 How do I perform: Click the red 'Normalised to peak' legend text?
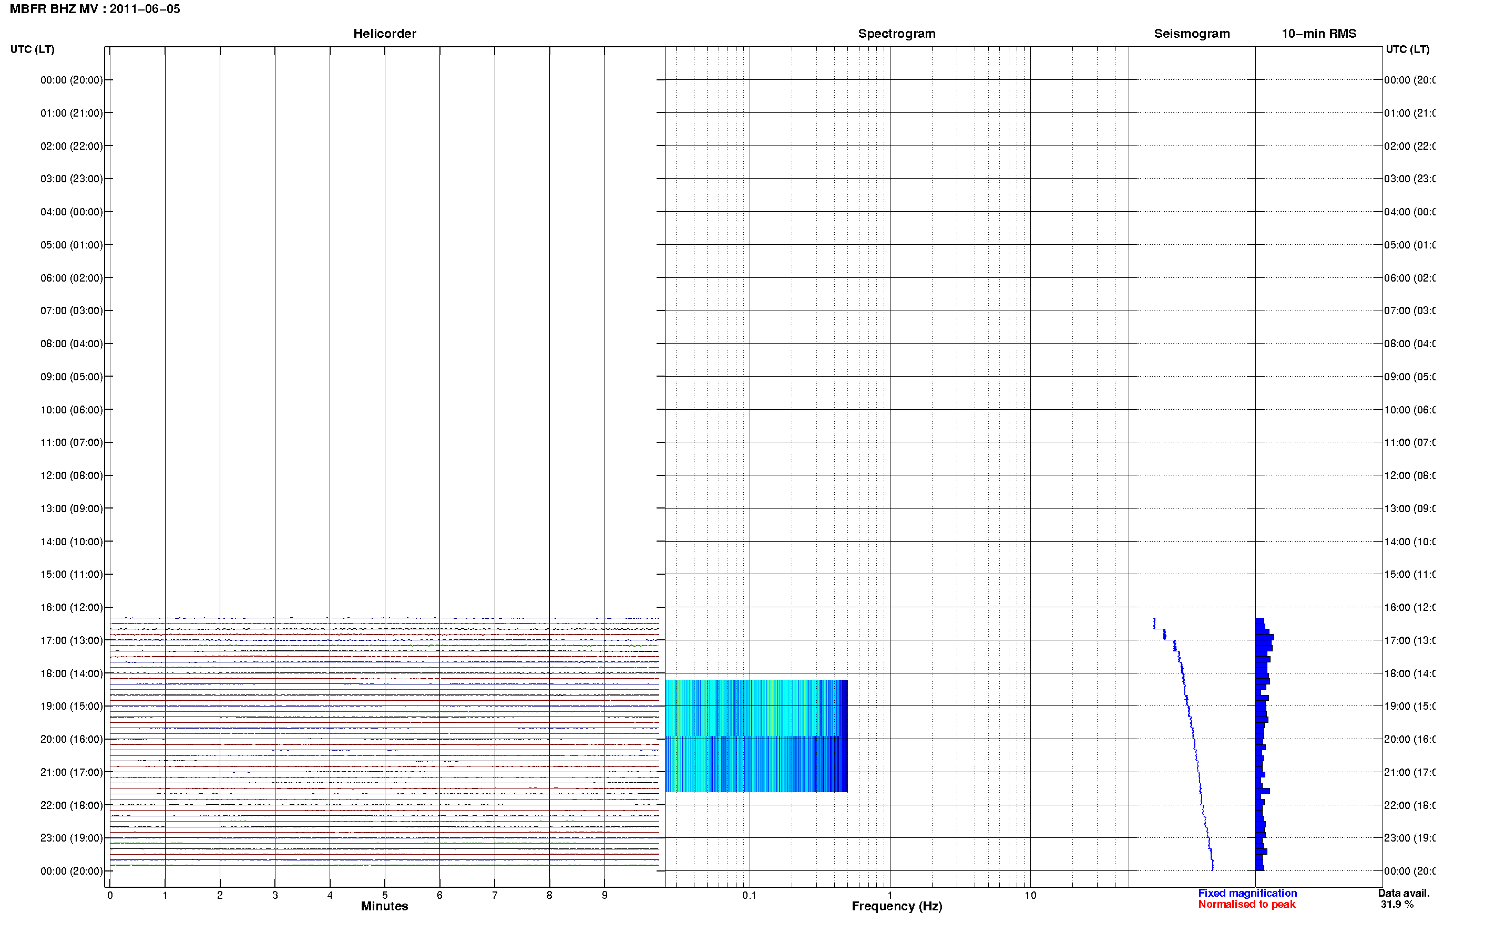[x=1246, y=905]
